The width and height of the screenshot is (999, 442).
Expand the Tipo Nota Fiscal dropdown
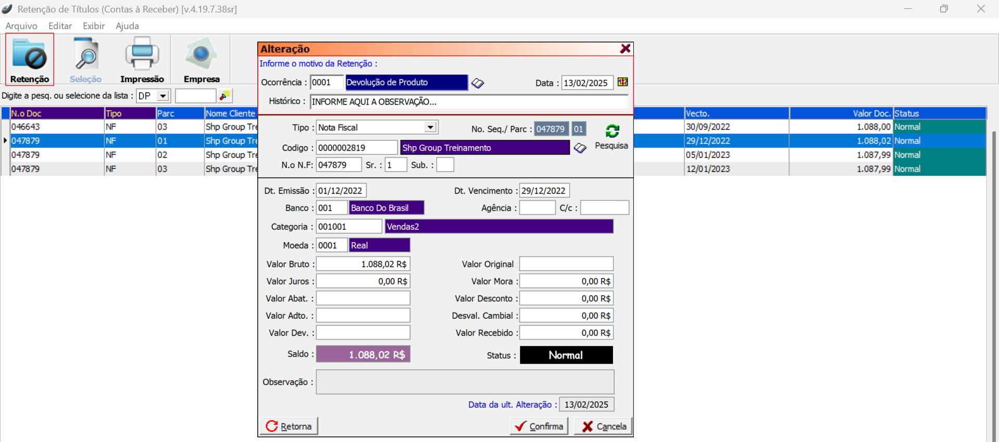430,127
